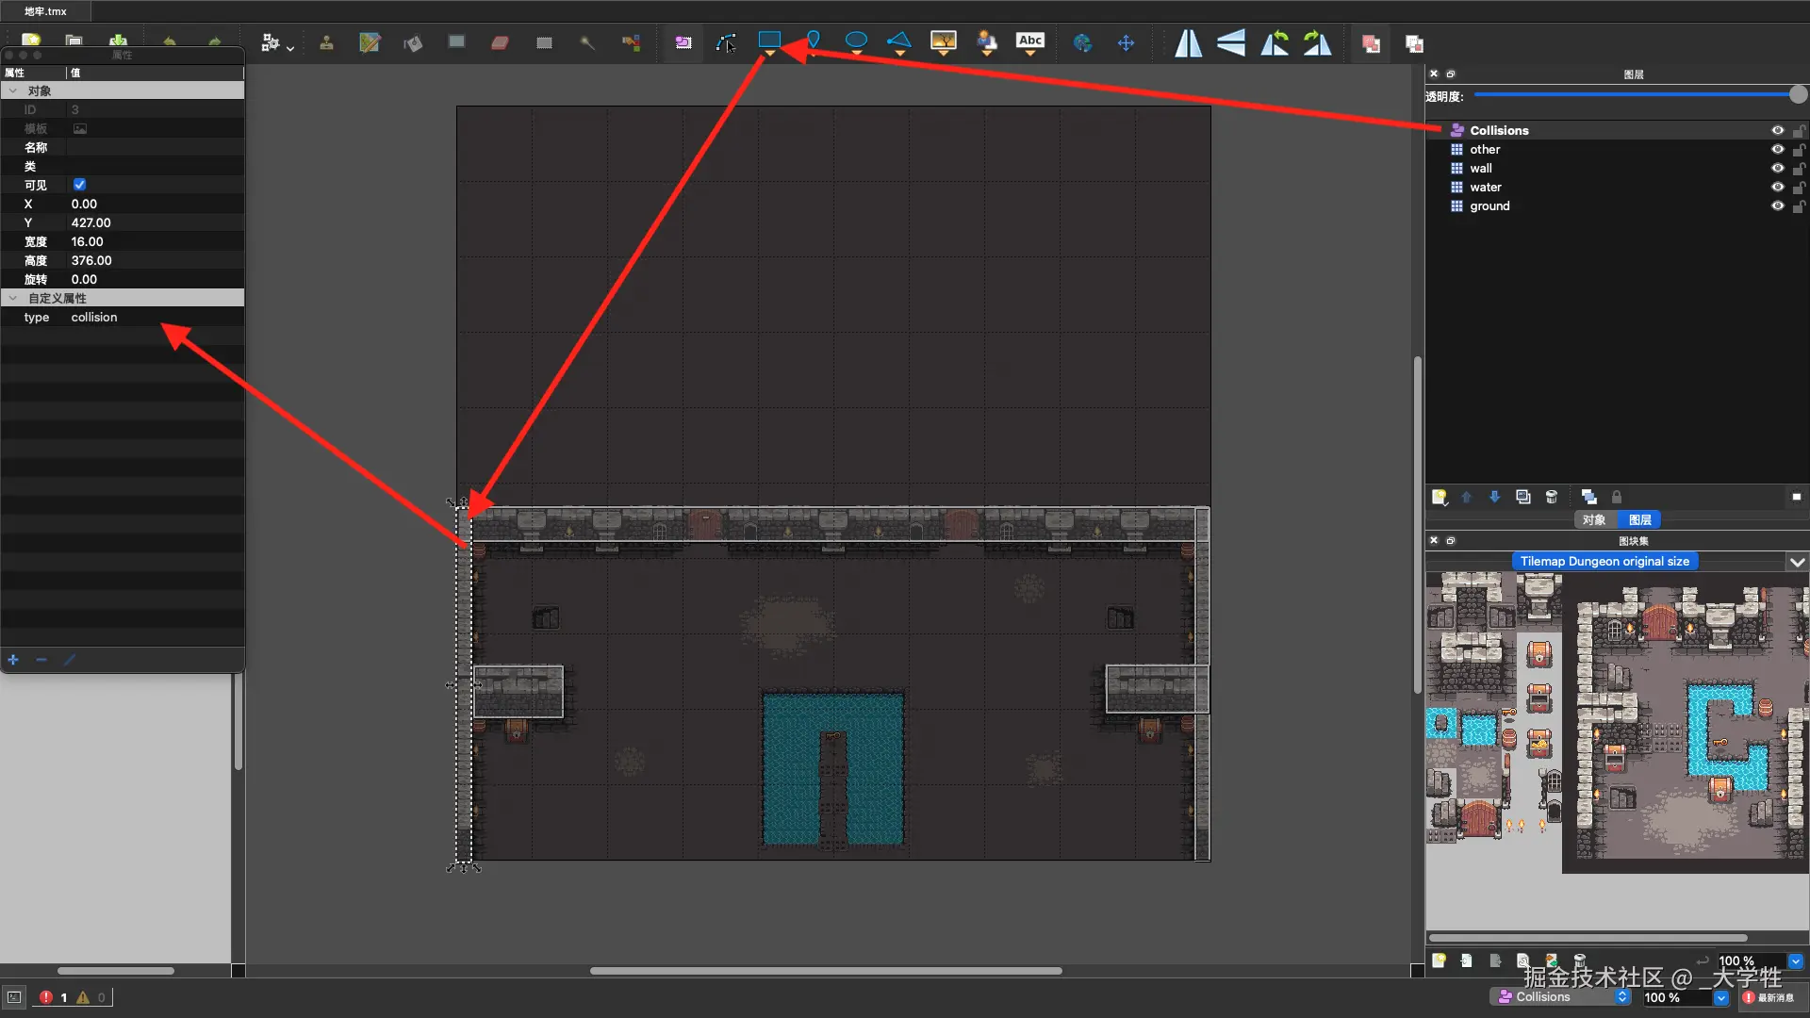Toggle visibility of the wall layer
1810x1018 pixels.
(1777, 169)
